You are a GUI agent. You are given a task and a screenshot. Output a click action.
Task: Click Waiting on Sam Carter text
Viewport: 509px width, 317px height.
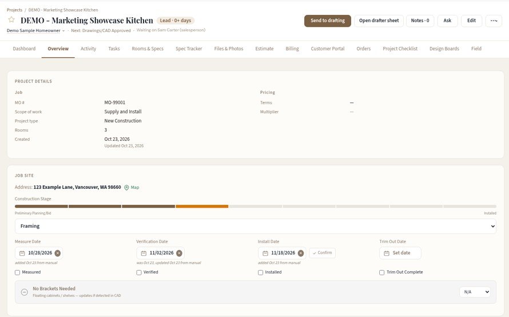tap(171, 30)
